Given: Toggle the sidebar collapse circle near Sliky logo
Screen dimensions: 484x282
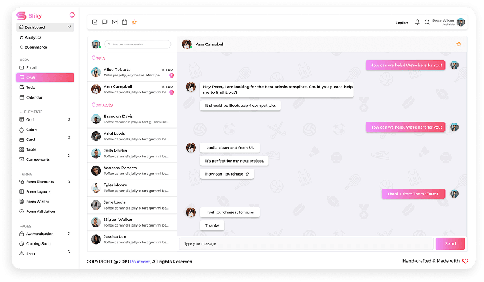Looking at the screenshot, I should coord(71,15).
